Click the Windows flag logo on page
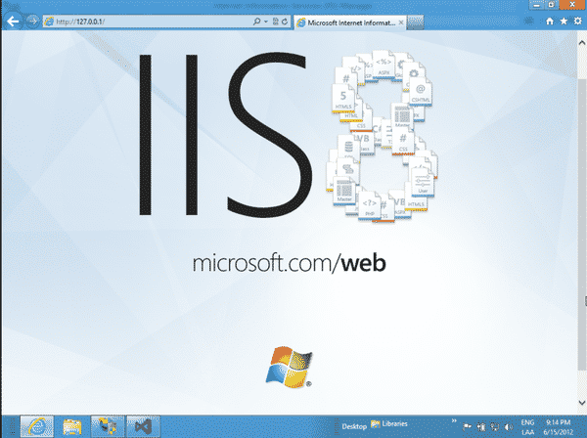The image size is (587, 438). coord(289,368)
